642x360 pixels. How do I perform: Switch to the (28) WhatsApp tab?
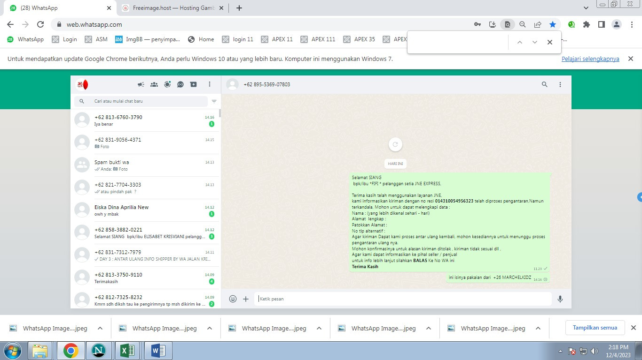(60, 8)
